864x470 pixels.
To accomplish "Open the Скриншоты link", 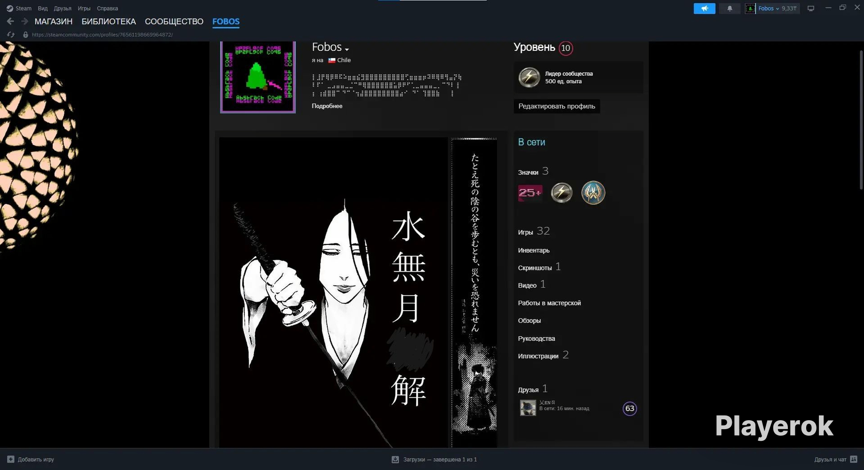I will [539, 267].
